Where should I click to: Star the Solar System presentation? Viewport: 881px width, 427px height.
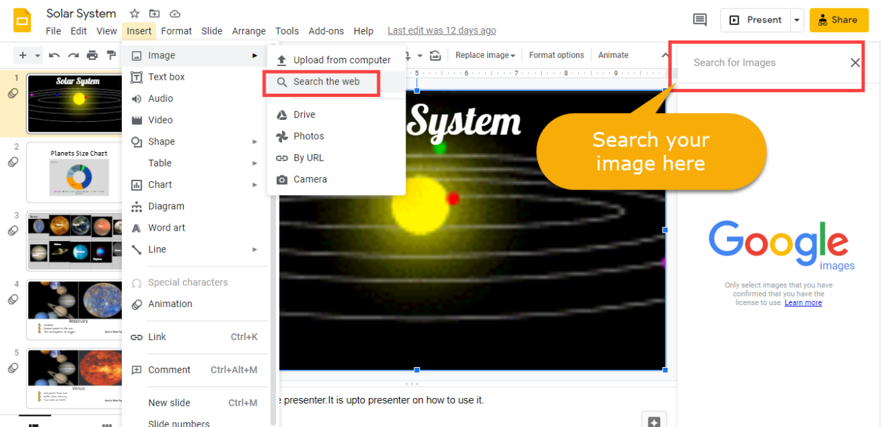click(x=134, y=13)
